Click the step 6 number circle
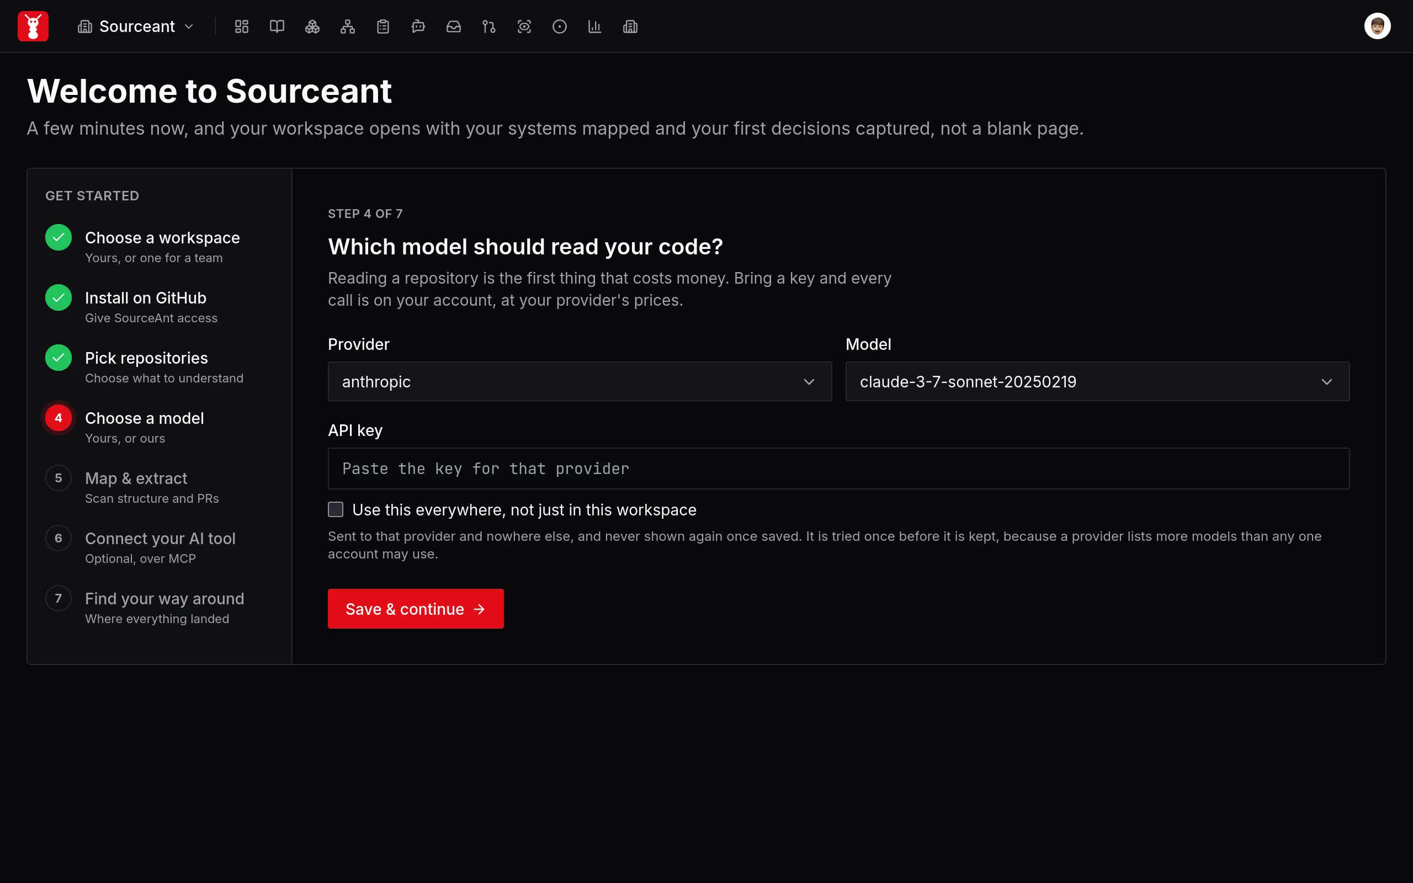The image size is (1413, 883). tap(59, 538)
